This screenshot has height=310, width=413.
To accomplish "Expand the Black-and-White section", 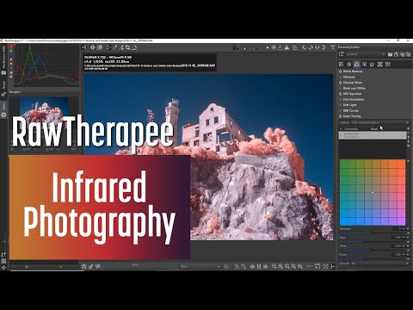I will coord(354,88).
